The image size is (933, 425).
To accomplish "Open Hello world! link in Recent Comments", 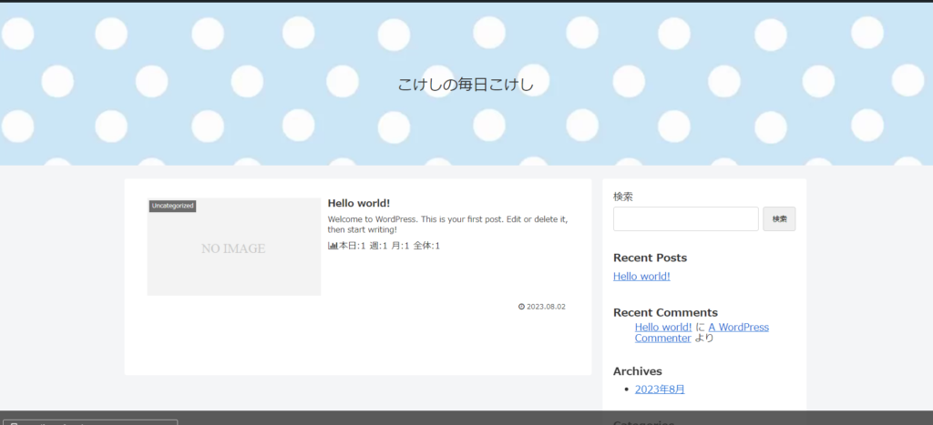I will (x=663, y=327).
